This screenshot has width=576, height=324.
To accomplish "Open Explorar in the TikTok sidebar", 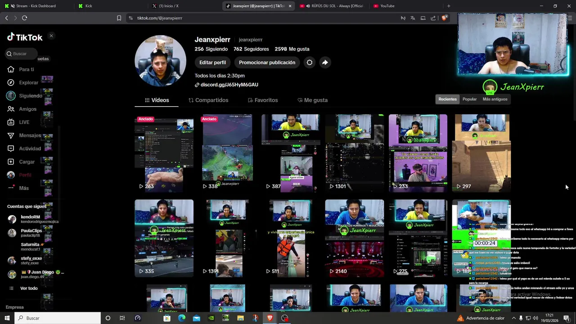I will coord(28,82).
